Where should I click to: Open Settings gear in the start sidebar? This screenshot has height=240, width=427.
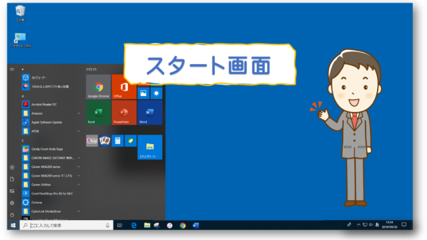tap(12, 203)
